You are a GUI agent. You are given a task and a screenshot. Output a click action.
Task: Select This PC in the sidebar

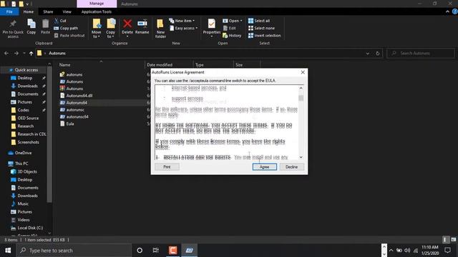point(21,163)
